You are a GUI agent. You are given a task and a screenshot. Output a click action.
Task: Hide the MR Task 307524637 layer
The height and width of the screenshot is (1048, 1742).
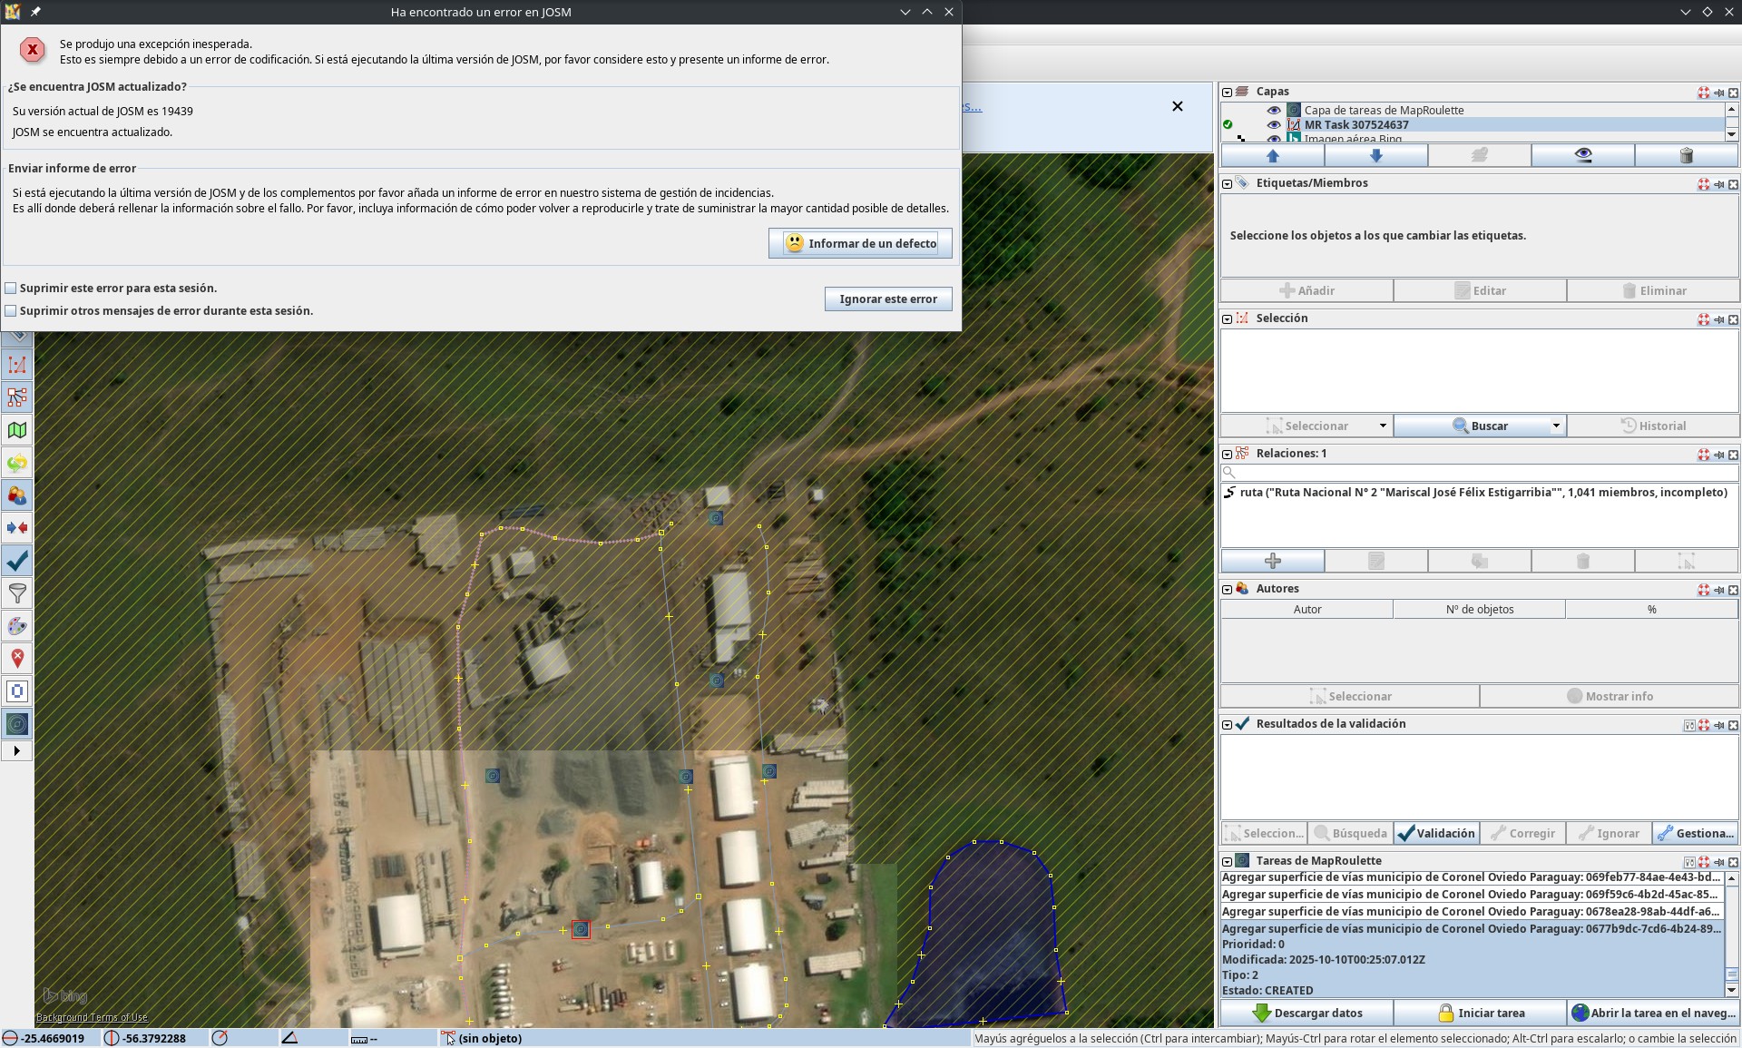point(1274,125)
